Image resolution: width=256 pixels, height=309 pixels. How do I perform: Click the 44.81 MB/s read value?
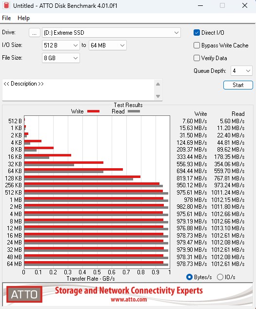pos(231,142)
